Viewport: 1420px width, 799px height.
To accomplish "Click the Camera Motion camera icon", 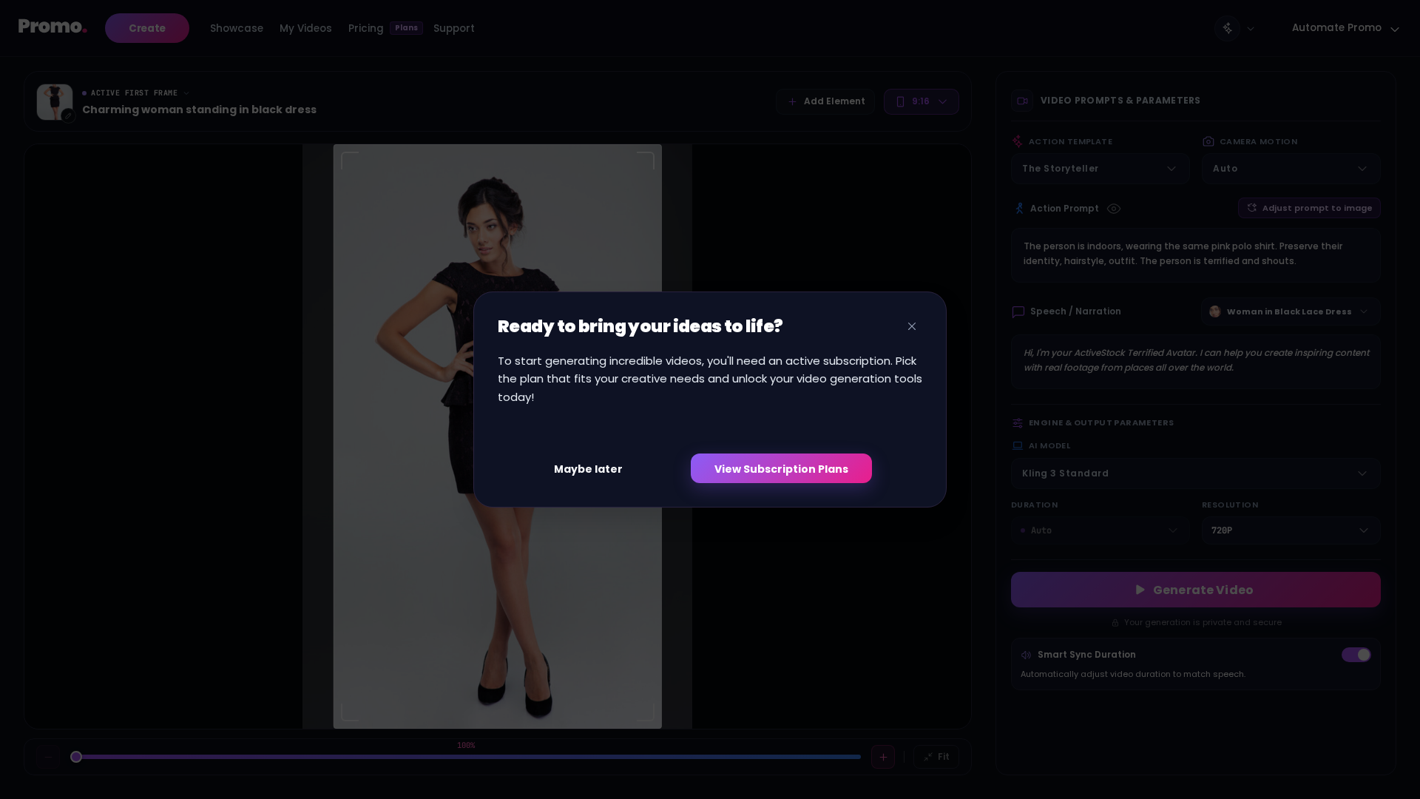I will coord(1208,141).
